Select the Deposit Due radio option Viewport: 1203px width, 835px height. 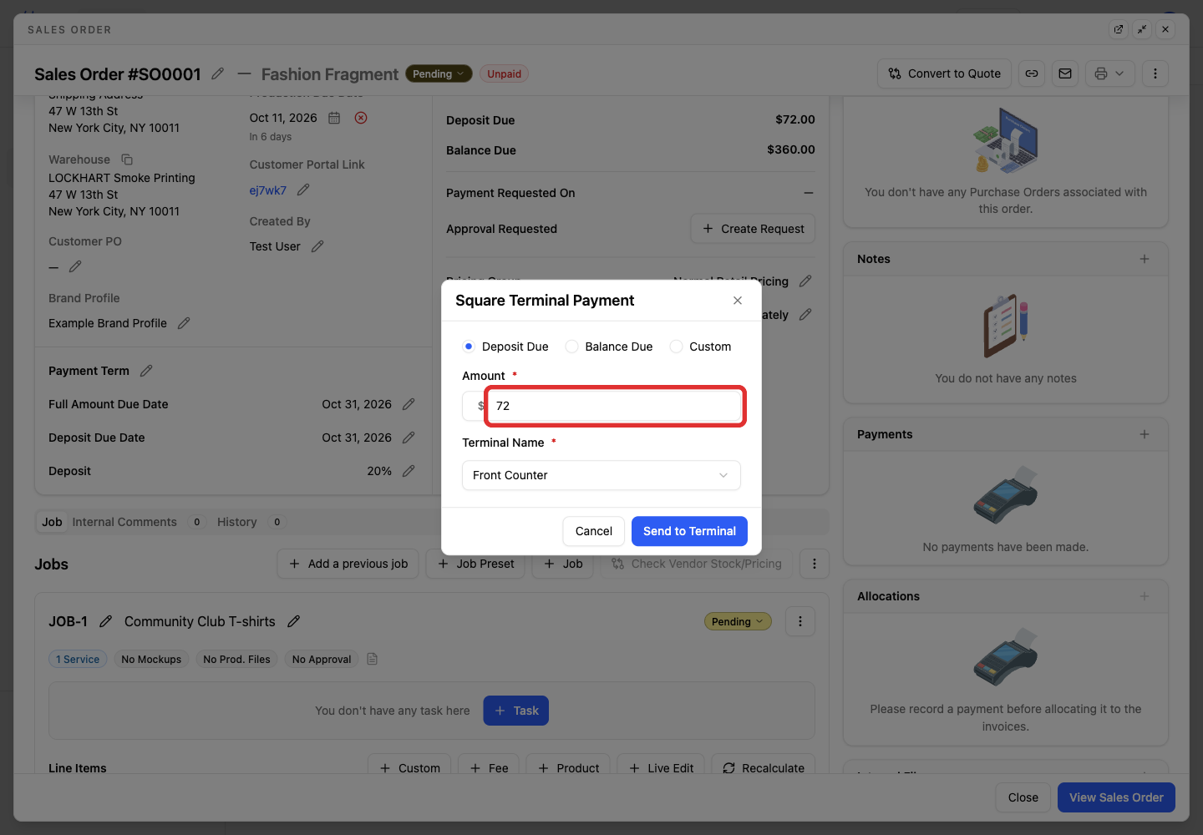pos(469,347)
